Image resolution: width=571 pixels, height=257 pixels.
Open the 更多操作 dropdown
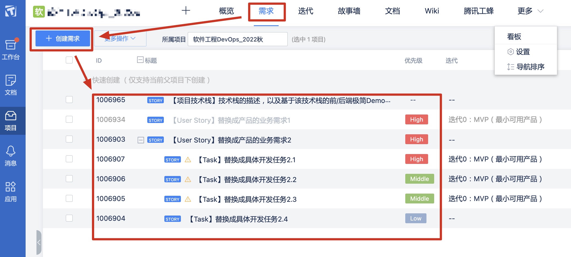pyautogui.click(x=120, y=39)
